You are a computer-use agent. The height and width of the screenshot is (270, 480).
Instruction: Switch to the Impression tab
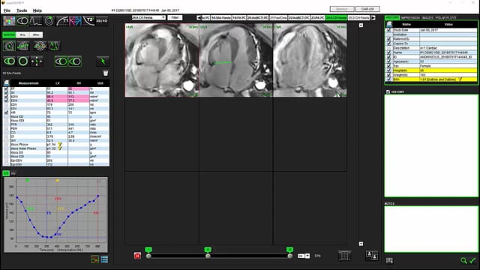(x=410, y=18)
